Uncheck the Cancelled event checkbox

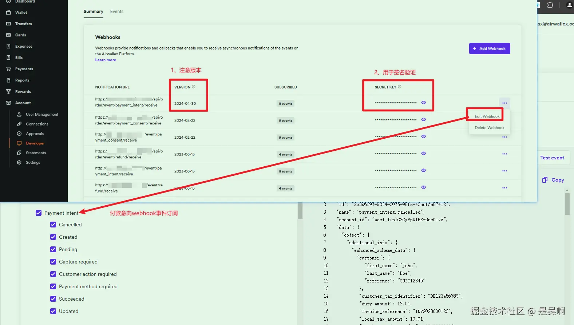(x=53, y=225)
